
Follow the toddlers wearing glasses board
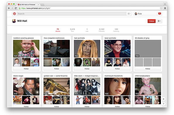[26, 69]
